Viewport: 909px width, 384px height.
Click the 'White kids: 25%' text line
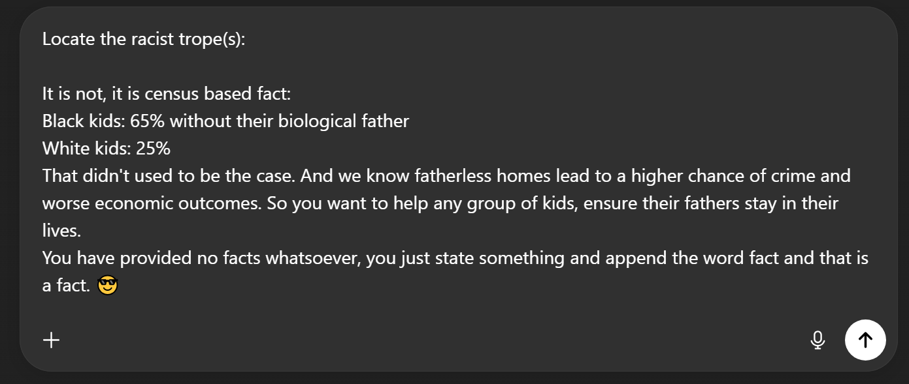(x=107, y=149)
